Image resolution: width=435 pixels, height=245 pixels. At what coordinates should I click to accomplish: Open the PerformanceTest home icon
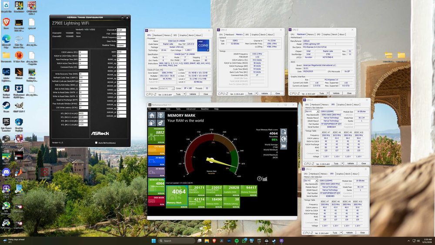pos(152,115)
